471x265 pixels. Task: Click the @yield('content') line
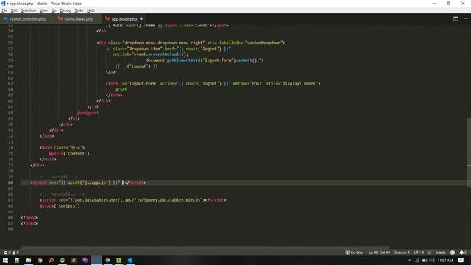tap(69, 154)
